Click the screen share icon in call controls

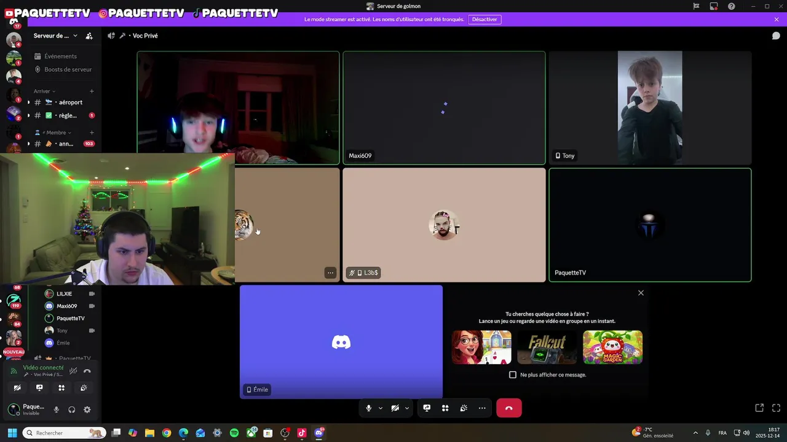tap(427, 408)
